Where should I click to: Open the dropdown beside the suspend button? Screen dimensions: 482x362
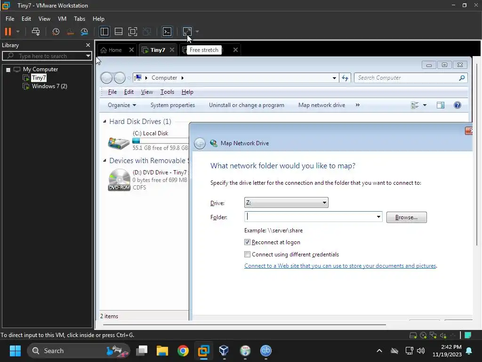pyautogui.click(x=18, y=32)
